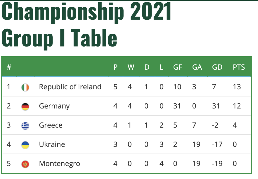Select the Germany team name

54,106
